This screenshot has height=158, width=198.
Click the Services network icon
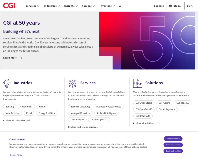coord(72,83)
